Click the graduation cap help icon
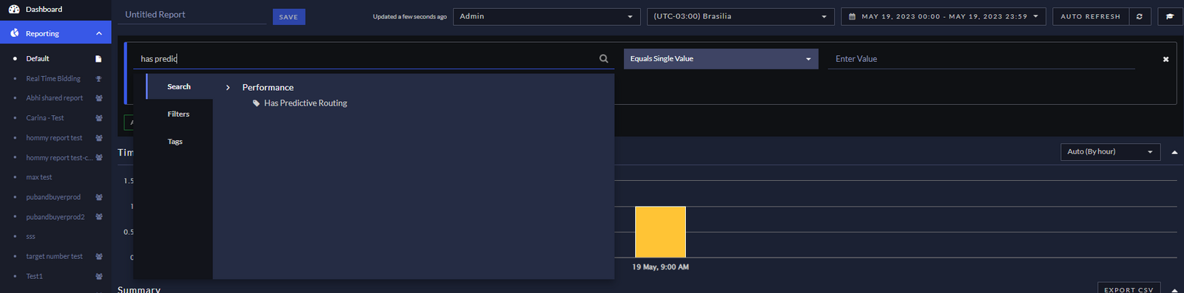 pos(1170,16)
